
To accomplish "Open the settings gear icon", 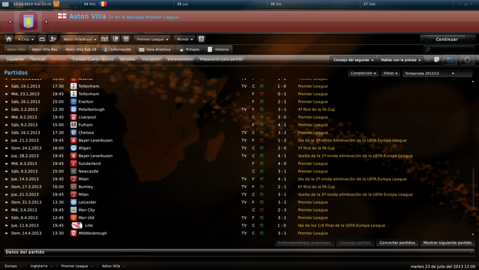I will pos(467,60).
